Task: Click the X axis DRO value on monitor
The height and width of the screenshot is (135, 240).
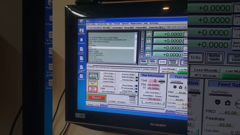Action: coord(168,34)
